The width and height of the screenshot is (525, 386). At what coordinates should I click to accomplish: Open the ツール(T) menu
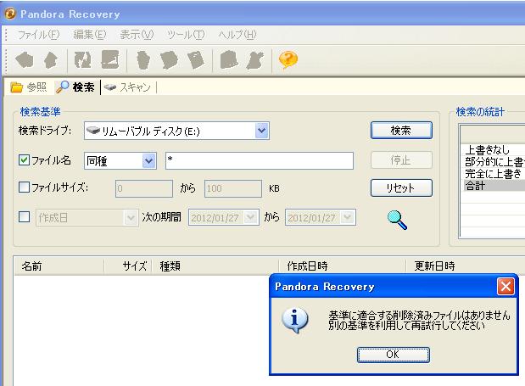[x=186, y=35]
